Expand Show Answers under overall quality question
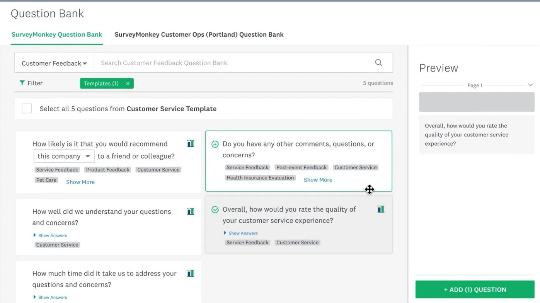The image size is (540, 303). click(x=240, y=233)
